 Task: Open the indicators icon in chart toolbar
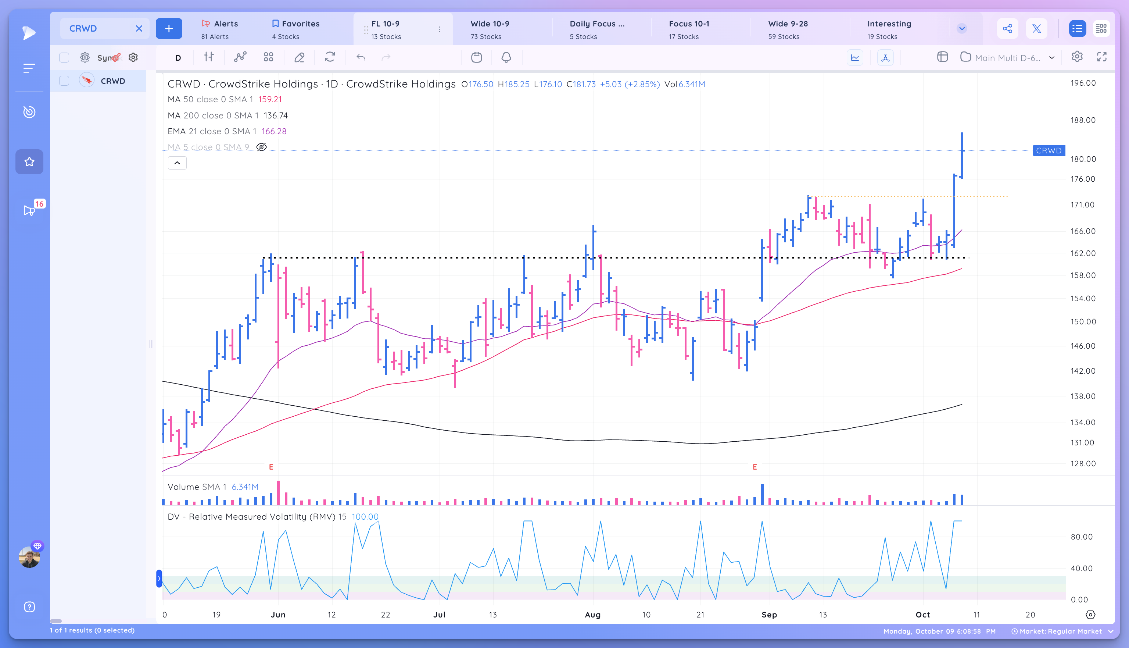240,57
